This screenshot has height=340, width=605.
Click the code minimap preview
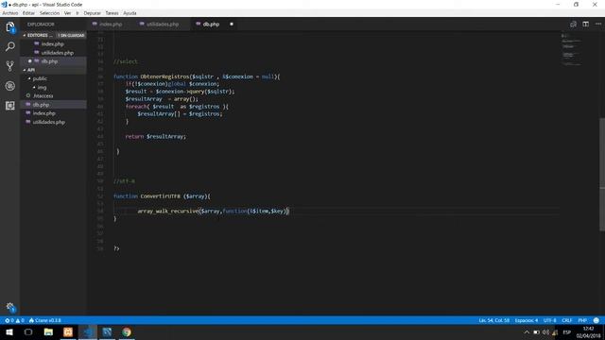point(571,49)
